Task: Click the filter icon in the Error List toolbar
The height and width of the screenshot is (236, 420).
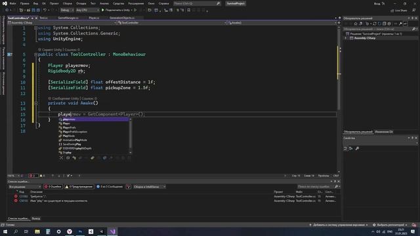Action: click(x=129, y=187)
